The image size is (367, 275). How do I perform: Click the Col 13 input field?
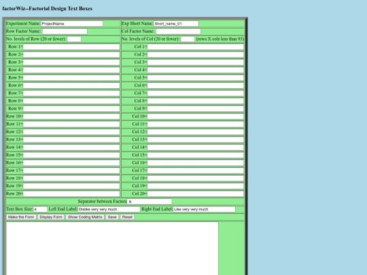[196, 140]
